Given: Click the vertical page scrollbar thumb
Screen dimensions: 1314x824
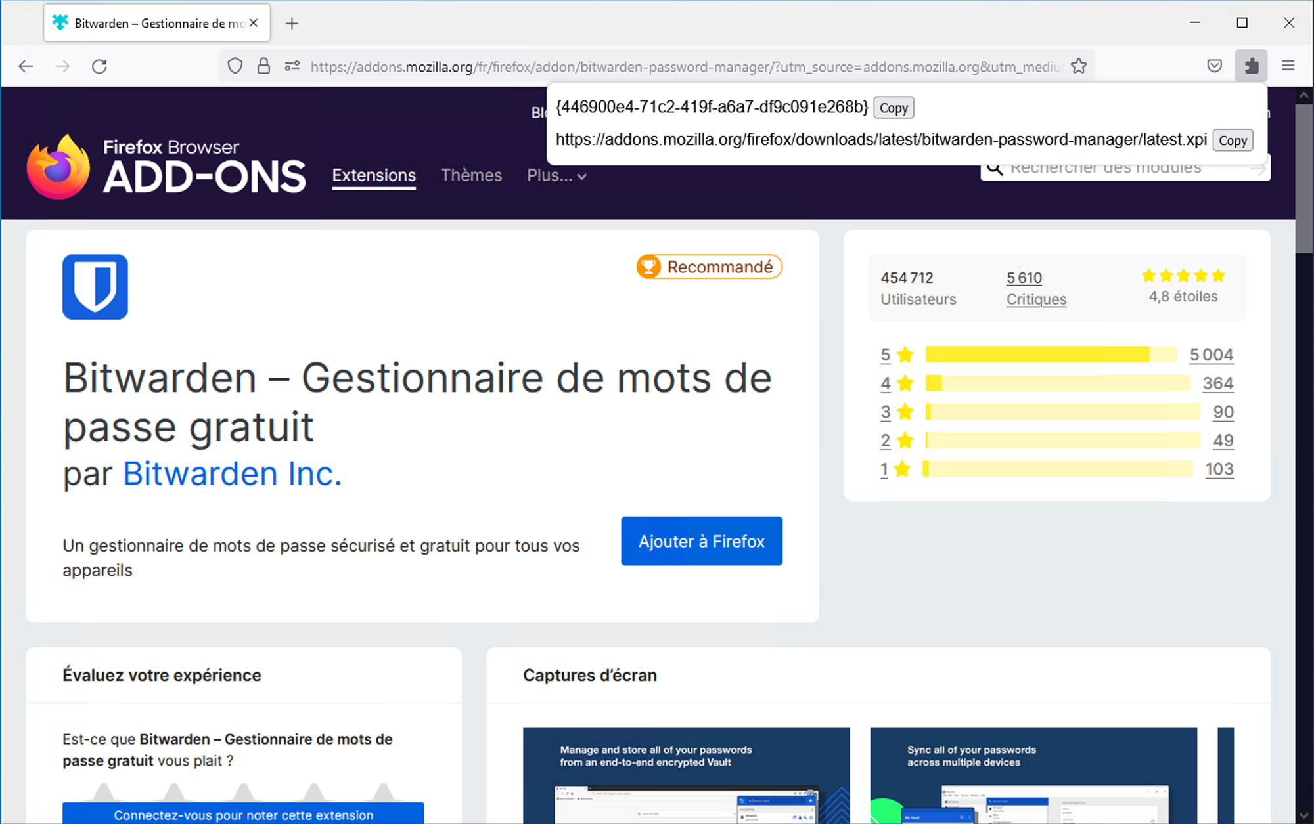Looking at the screenshot, I should pyautogui.click(x=1304, y=179).
